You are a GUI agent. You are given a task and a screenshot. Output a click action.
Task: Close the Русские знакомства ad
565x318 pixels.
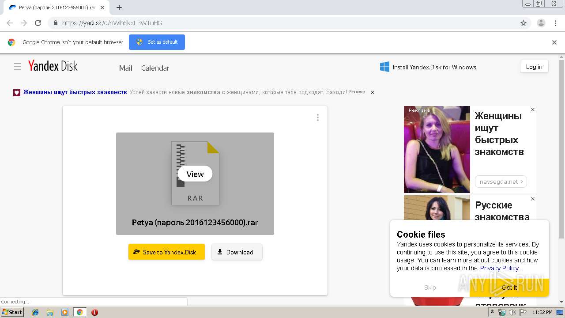point(533,199)
